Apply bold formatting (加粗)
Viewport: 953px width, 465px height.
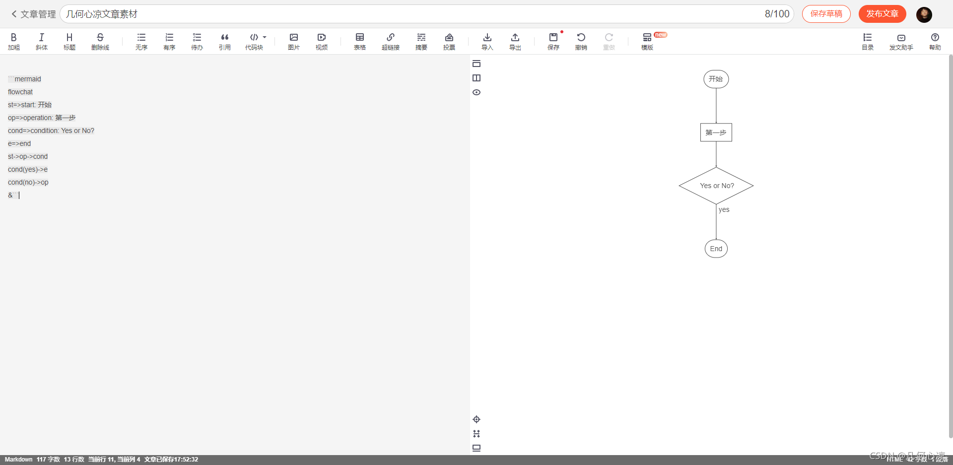coord(14,41)
